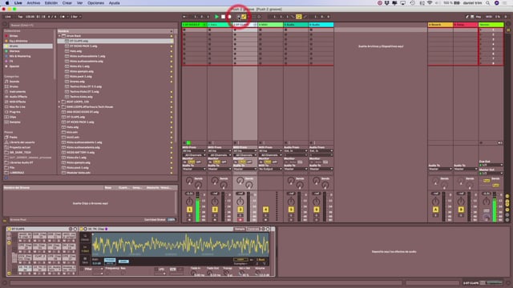Set track 1 Monitor to Off
Screen dimensions: 513x288
click(198, 162)
